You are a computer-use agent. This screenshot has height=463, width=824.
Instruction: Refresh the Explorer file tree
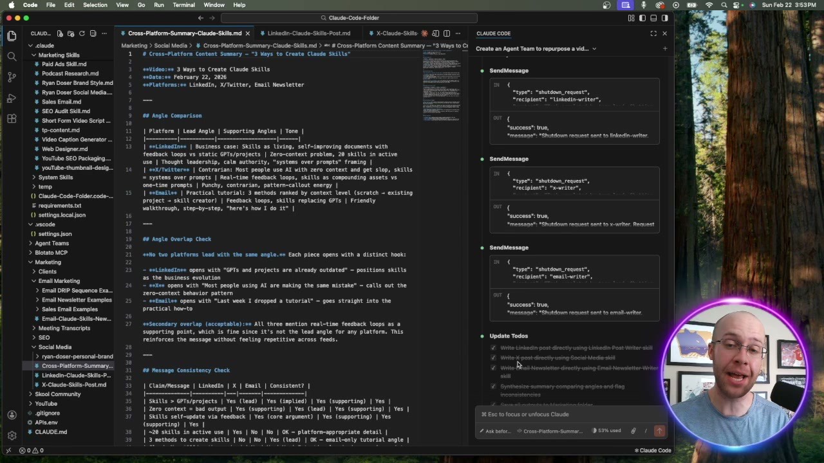tap(82, 33)
